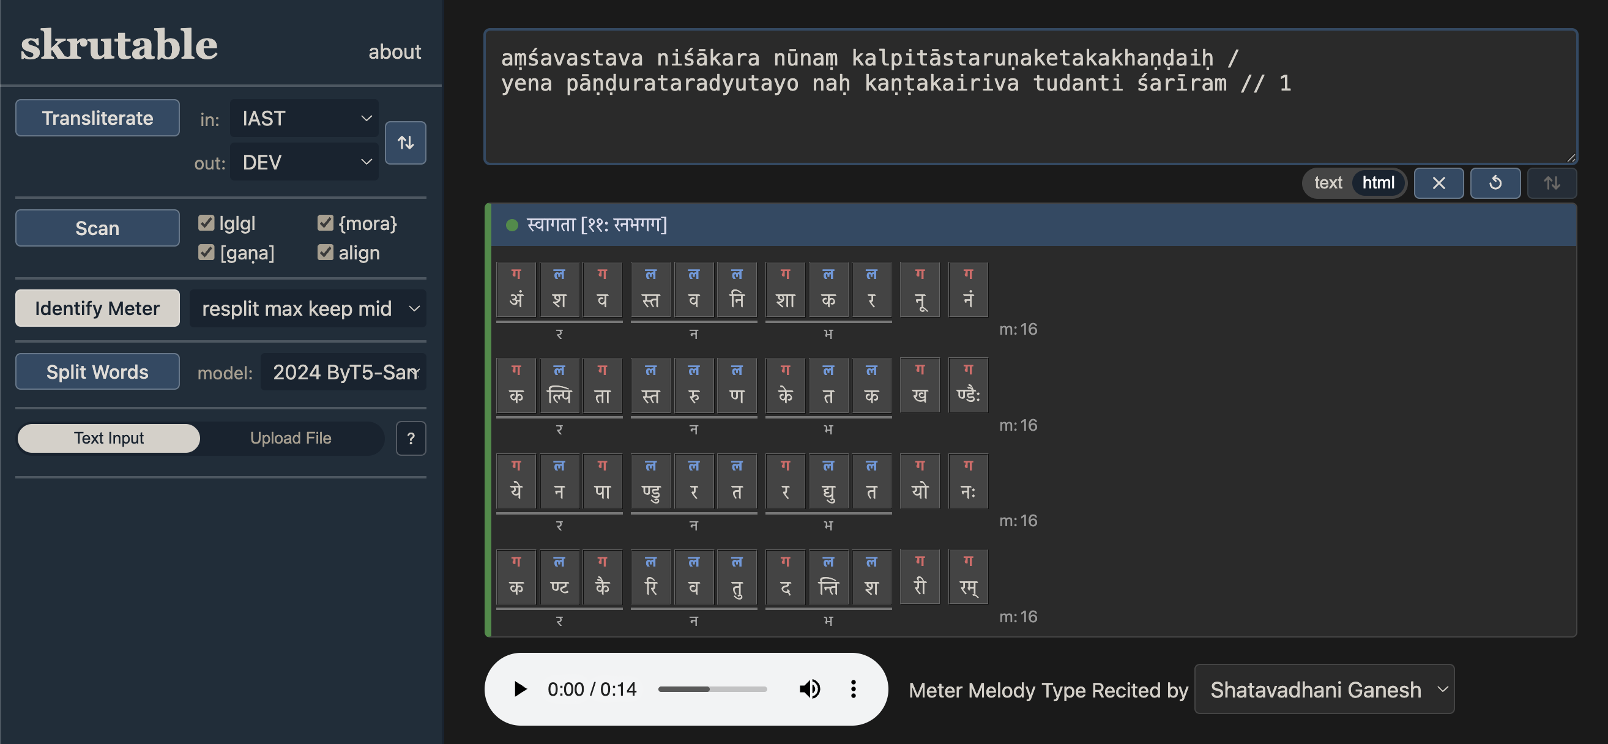This screenshot has height=744, width=1608.
Task: Click inside the Sanskrit verse text area
Action: click(1030, 97)
